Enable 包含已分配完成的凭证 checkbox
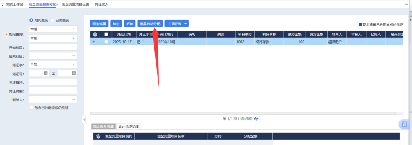Image resolution: width=412 pixels, height=145 pixels. tap(32, 108)
